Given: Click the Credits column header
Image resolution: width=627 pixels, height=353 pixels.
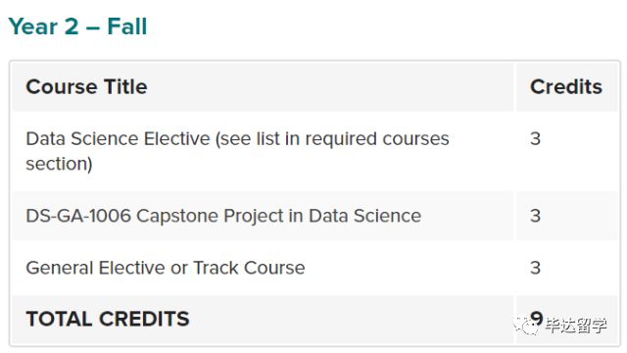Looking at the screenshot, I should pos(566,87).
